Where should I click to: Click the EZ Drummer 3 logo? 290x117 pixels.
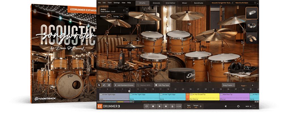click(x=108, y=106)
